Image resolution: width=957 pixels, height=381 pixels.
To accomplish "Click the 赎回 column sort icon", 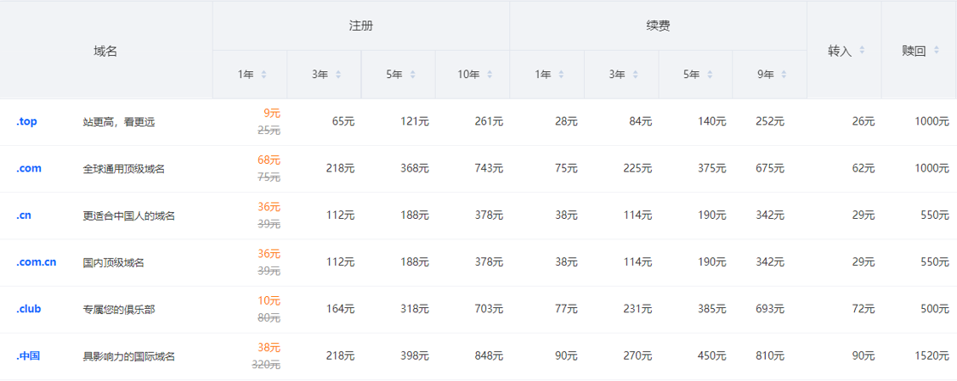I will pyautogui.click(x=937, y=50).
